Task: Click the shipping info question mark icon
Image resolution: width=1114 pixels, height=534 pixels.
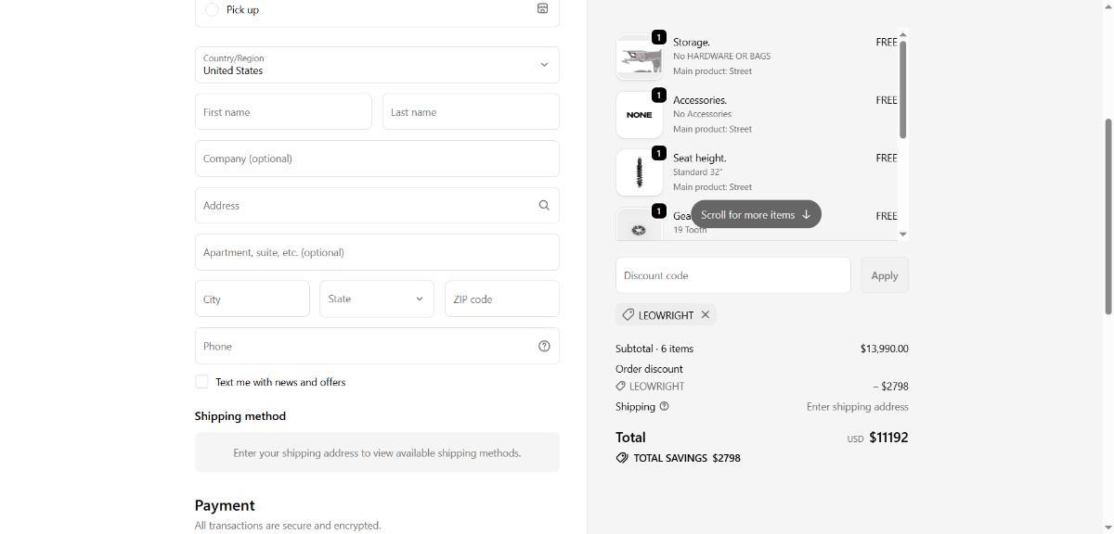Action: tap(664, 406)
